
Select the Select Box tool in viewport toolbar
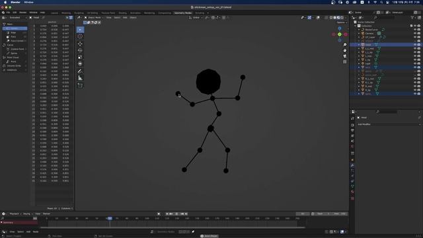[x=80, y=29]
